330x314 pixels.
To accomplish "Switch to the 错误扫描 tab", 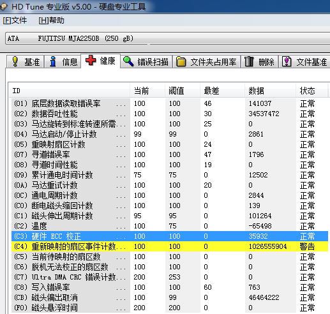I will point(146,62).
